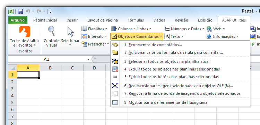This screenshot has height=125, width=260.
Task: Select column B header
Action: coord(50,68)
